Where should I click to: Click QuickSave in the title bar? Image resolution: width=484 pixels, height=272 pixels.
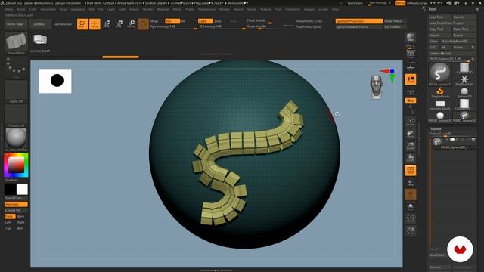(x=355, y=3)
